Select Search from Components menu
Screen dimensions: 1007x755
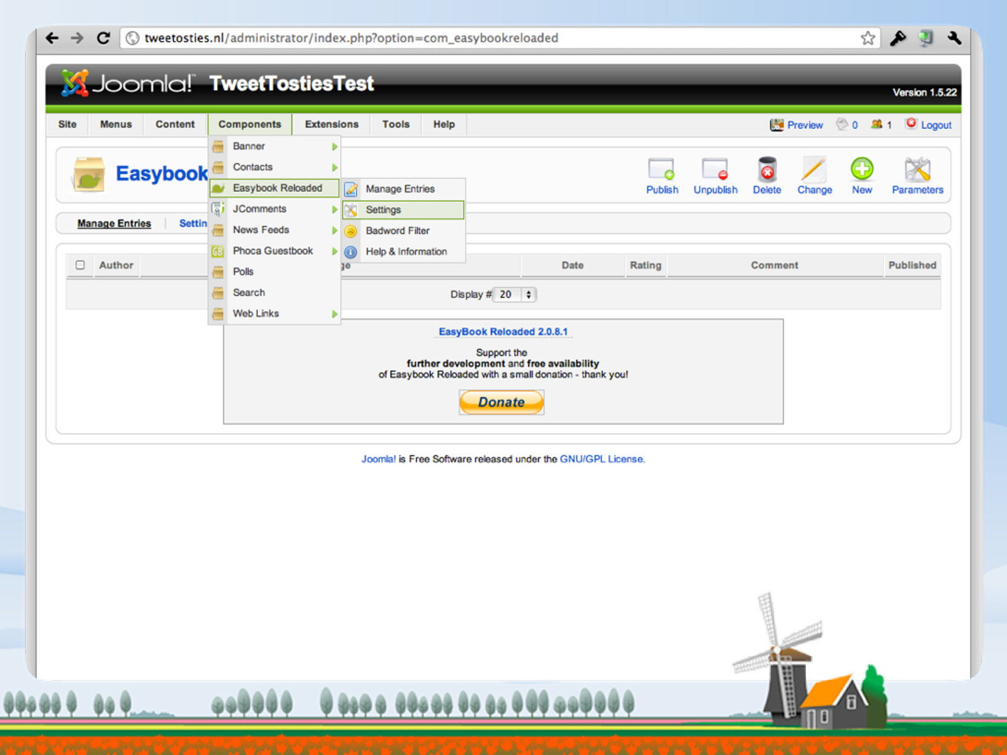[274, 293]
